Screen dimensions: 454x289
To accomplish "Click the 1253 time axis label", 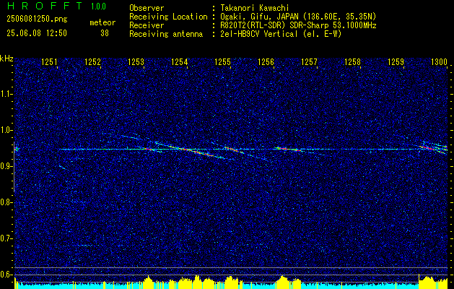I will 136,61.
